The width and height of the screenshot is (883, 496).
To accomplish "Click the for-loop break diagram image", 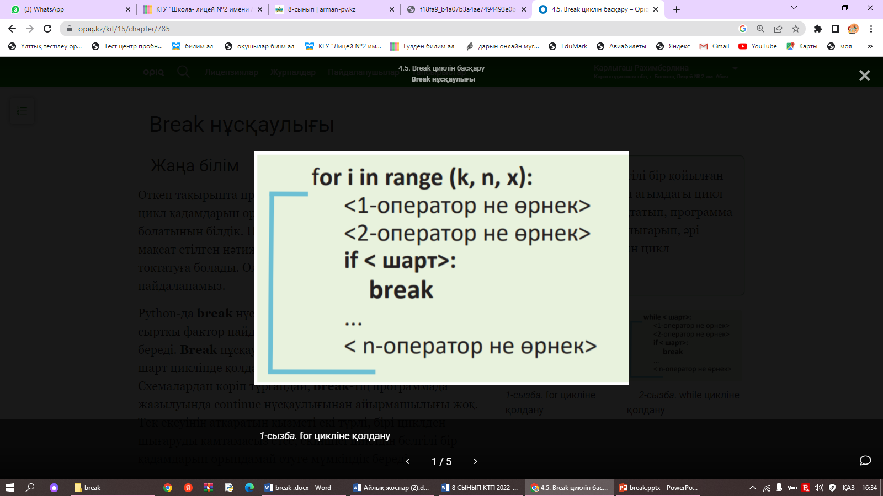I will [441, 268].
